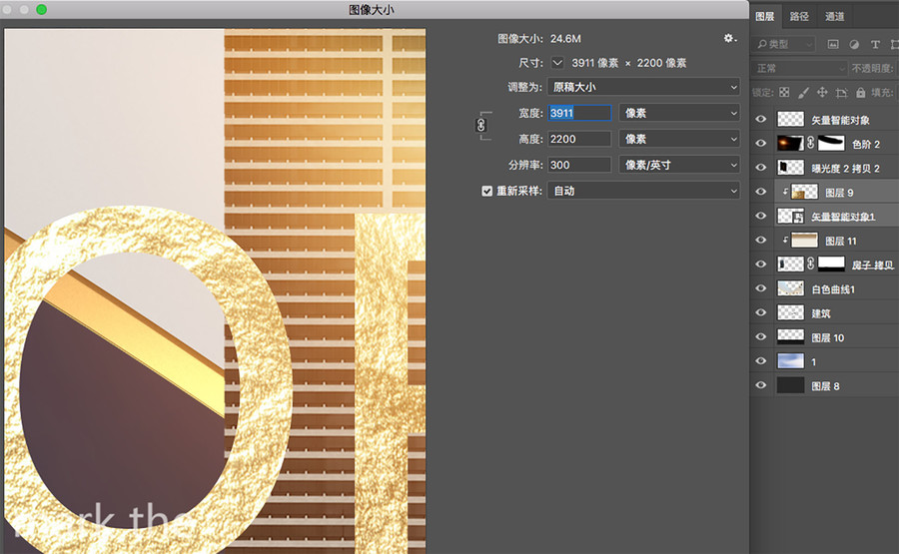Click thumbnail of 白色曲线1 layer
Viewport: 899px width, 554px height.
point(791,288)
